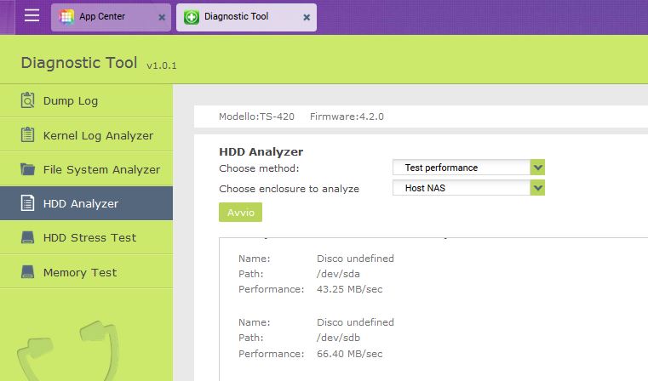Click the HDD Stress Test icon
Viewport: 648px width, 381px height.
(28, 238)
